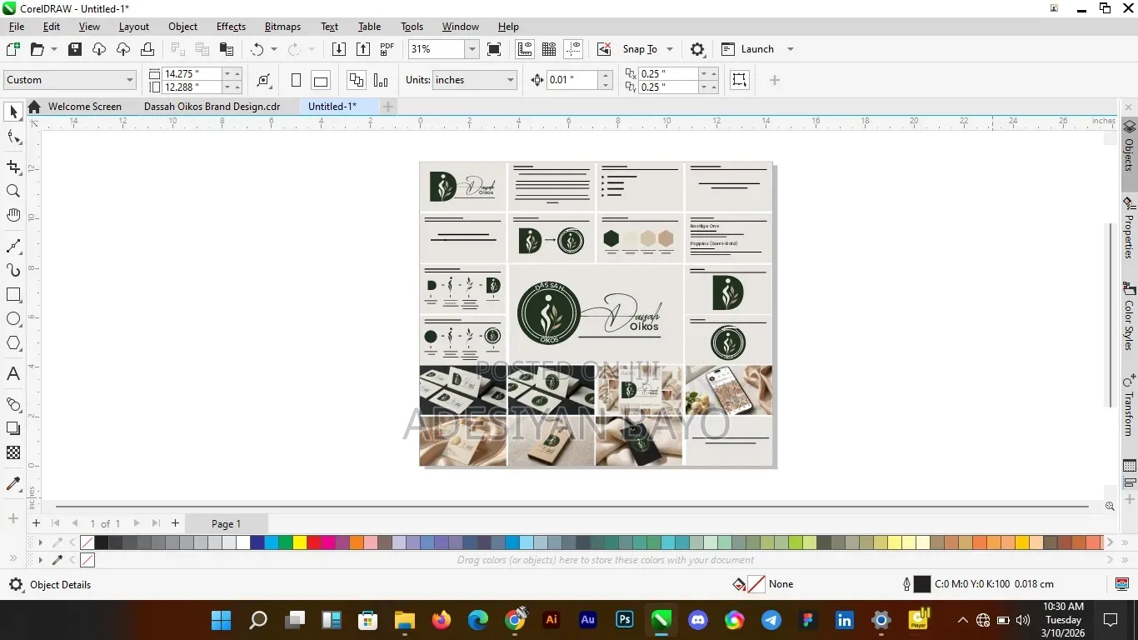Select the Freehand line tool
Viewport: 1138px width, 640px height.
tap(13, 246)
